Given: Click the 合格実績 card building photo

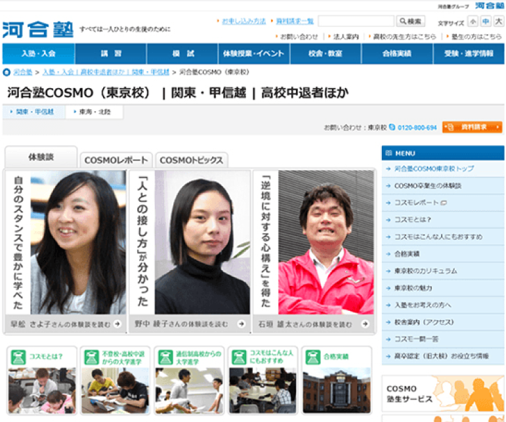Looking at the screenshot, I should coord(337,390).
